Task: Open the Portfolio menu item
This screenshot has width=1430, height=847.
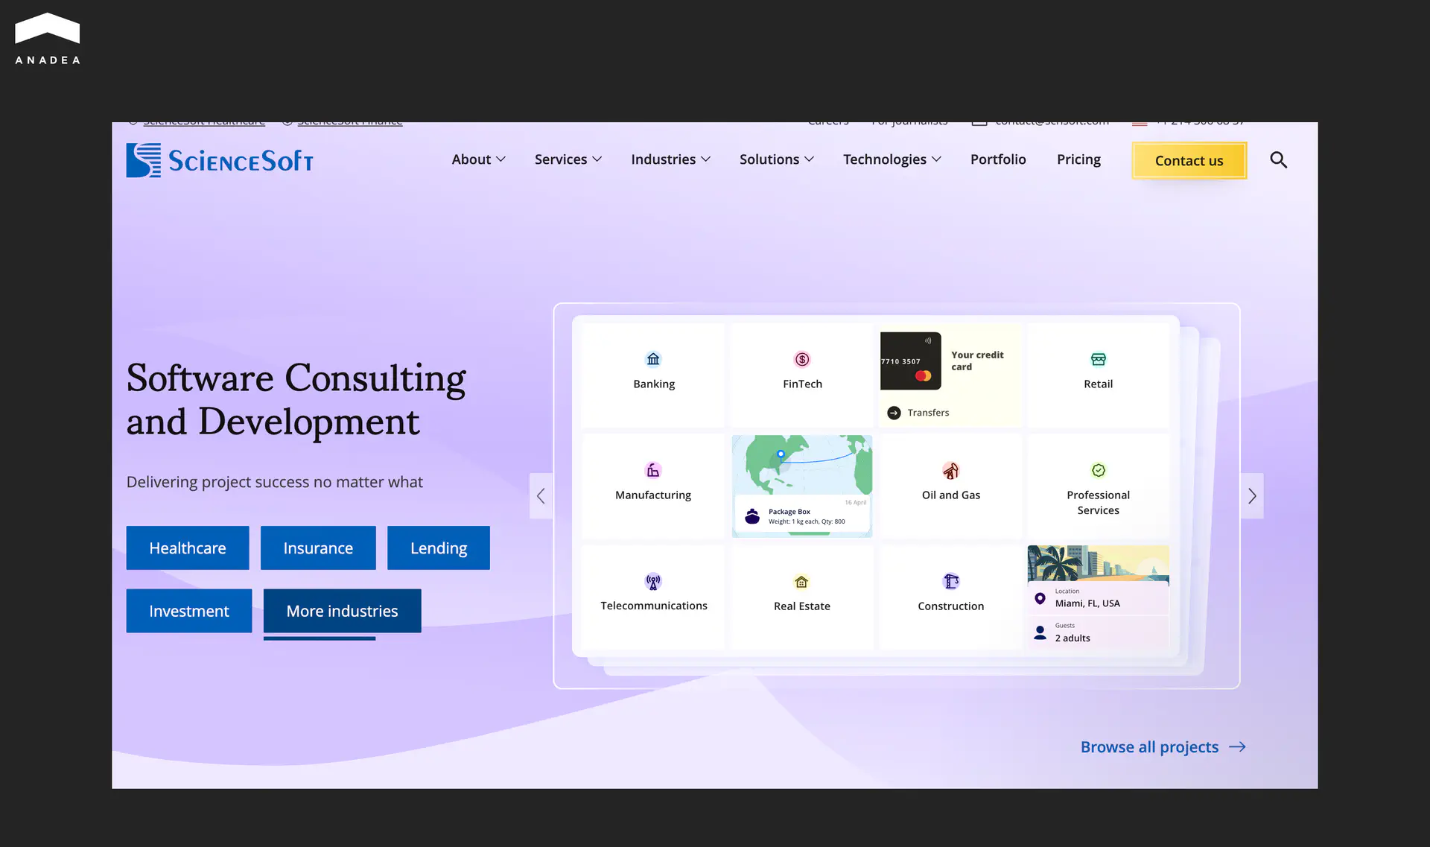Action: 997,159
